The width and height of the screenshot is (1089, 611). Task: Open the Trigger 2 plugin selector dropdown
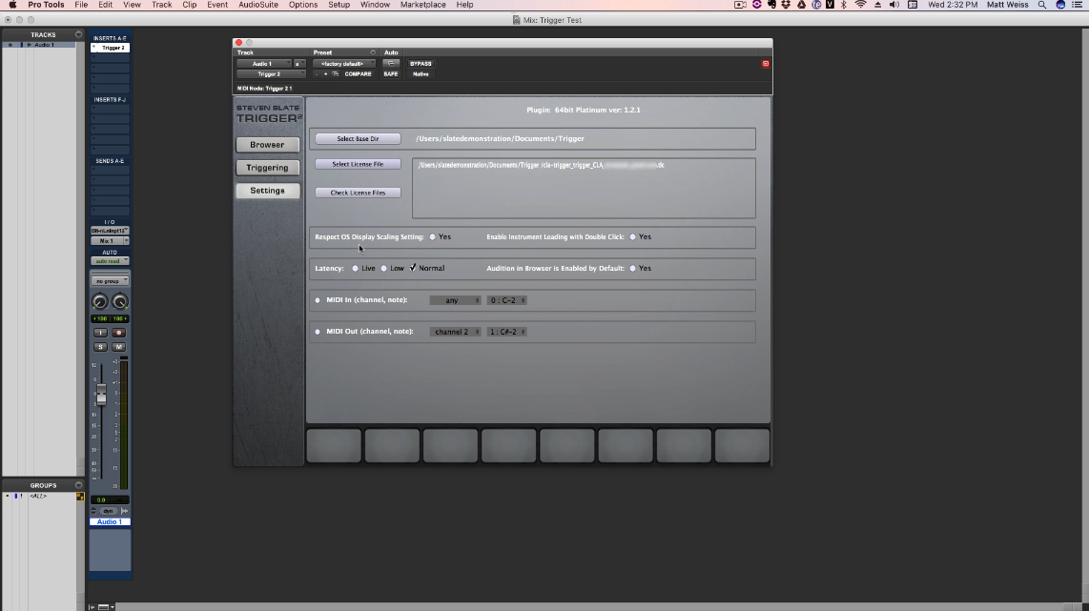[271, 74]
